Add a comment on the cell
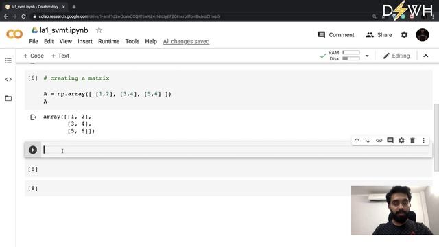439x247 pixels. [390, 140]
